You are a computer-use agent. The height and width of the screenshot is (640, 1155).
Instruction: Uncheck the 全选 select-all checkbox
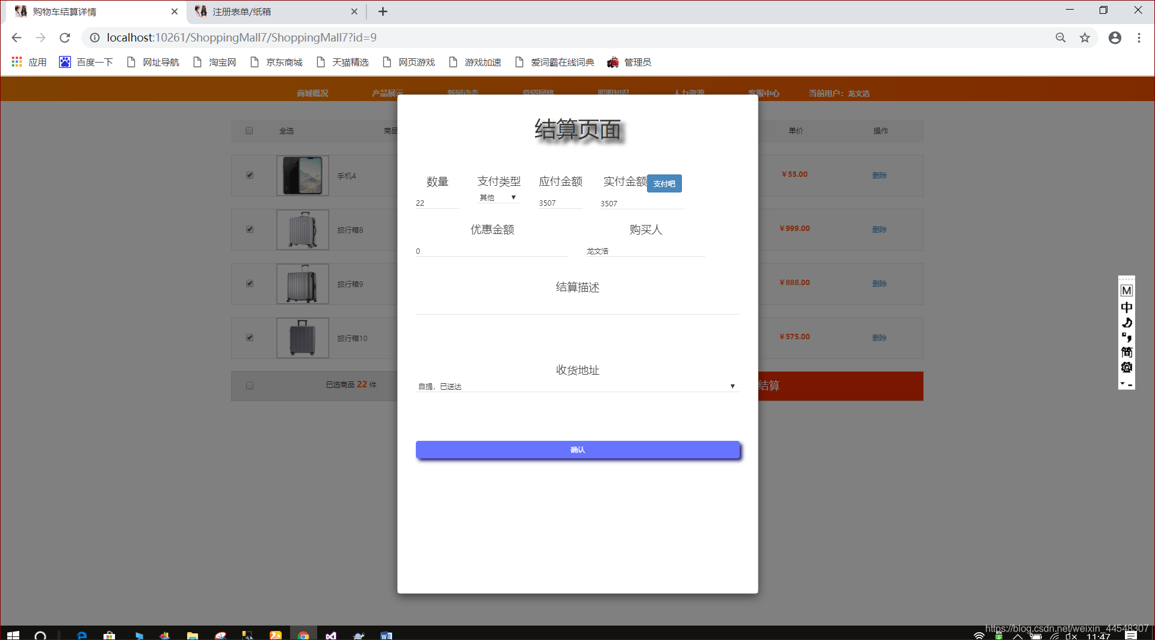coord(249,131)
